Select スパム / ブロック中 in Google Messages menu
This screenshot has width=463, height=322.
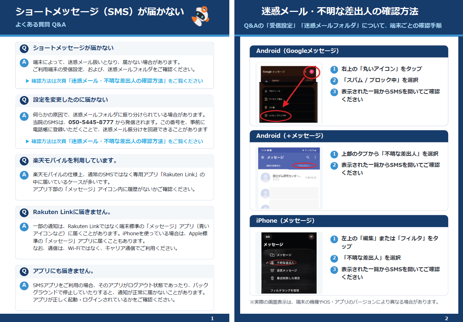(278, 115)
